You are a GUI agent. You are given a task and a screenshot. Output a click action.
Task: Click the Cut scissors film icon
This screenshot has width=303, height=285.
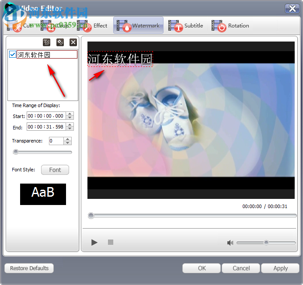coord(14,26)
